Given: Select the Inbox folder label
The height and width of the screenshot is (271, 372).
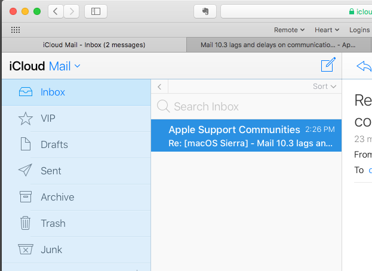Looking at the screenshot, I should 53,92.
